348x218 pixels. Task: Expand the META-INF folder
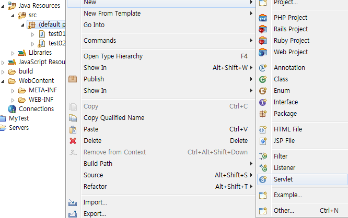[13, 91]
